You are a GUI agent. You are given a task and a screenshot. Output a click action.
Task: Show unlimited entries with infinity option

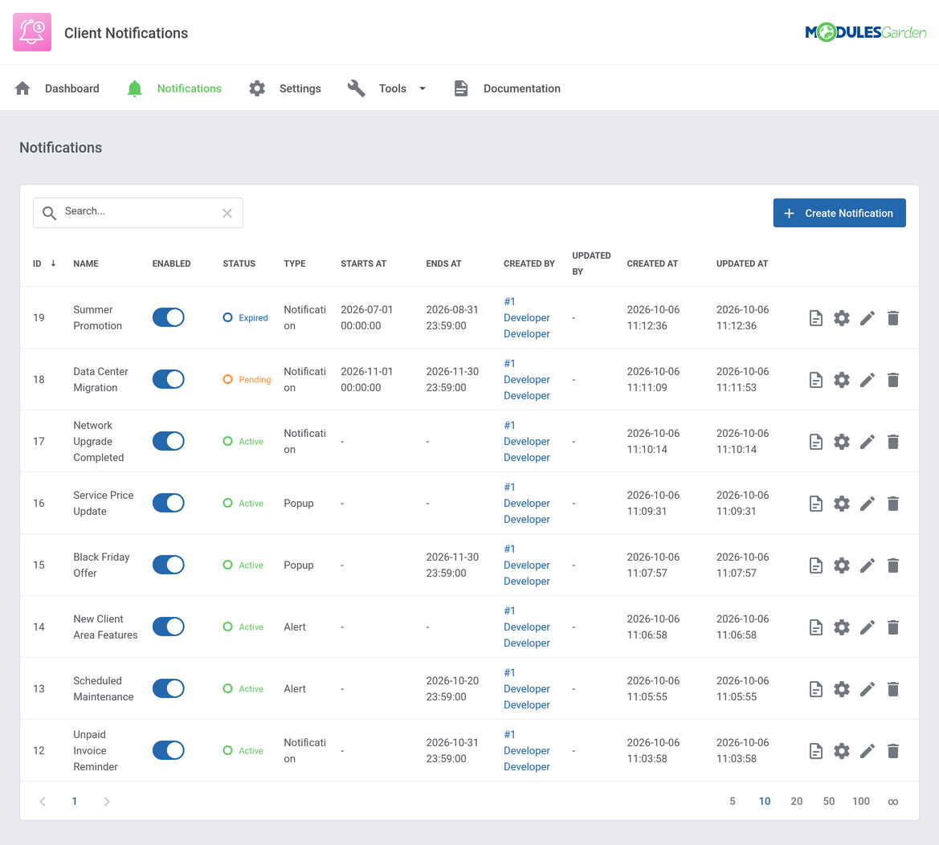[x=893, y=802]
